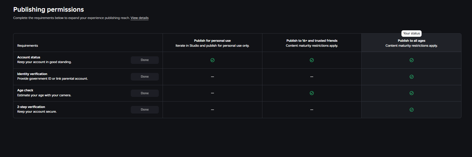Click Identity verification checkmark under all ages
The height and width of the screenshot is (157, 472).
click(x=412, y=77)
